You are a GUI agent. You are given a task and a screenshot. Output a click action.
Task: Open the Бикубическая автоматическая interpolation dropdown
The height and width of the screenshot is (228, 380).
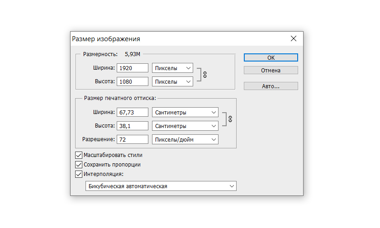[161, 186]
